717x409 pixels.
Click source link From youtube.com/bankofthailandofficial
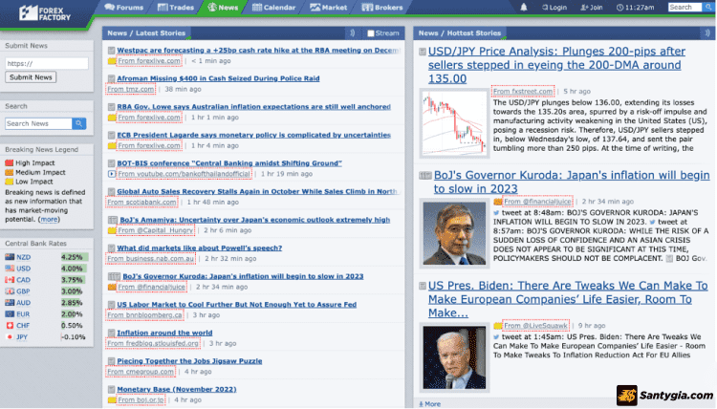coord(185,174)
